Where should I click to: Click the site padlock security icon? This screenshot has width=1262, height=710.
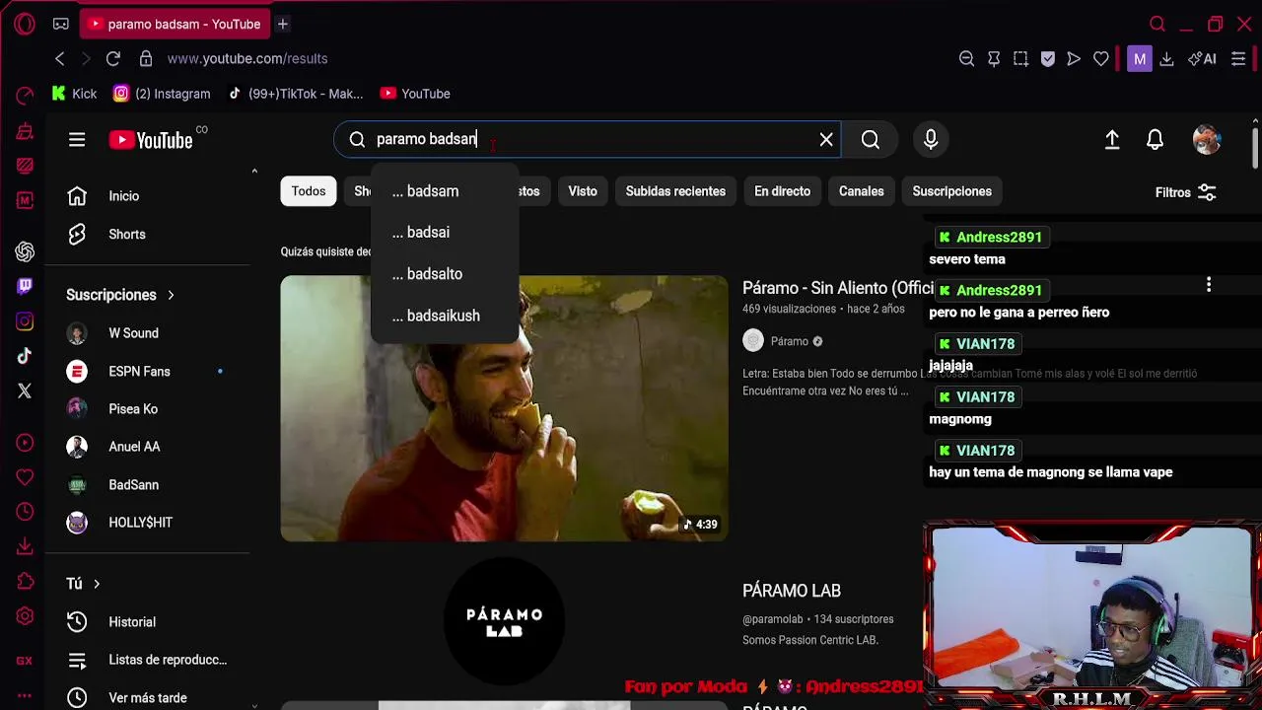[x=146, y=59]
